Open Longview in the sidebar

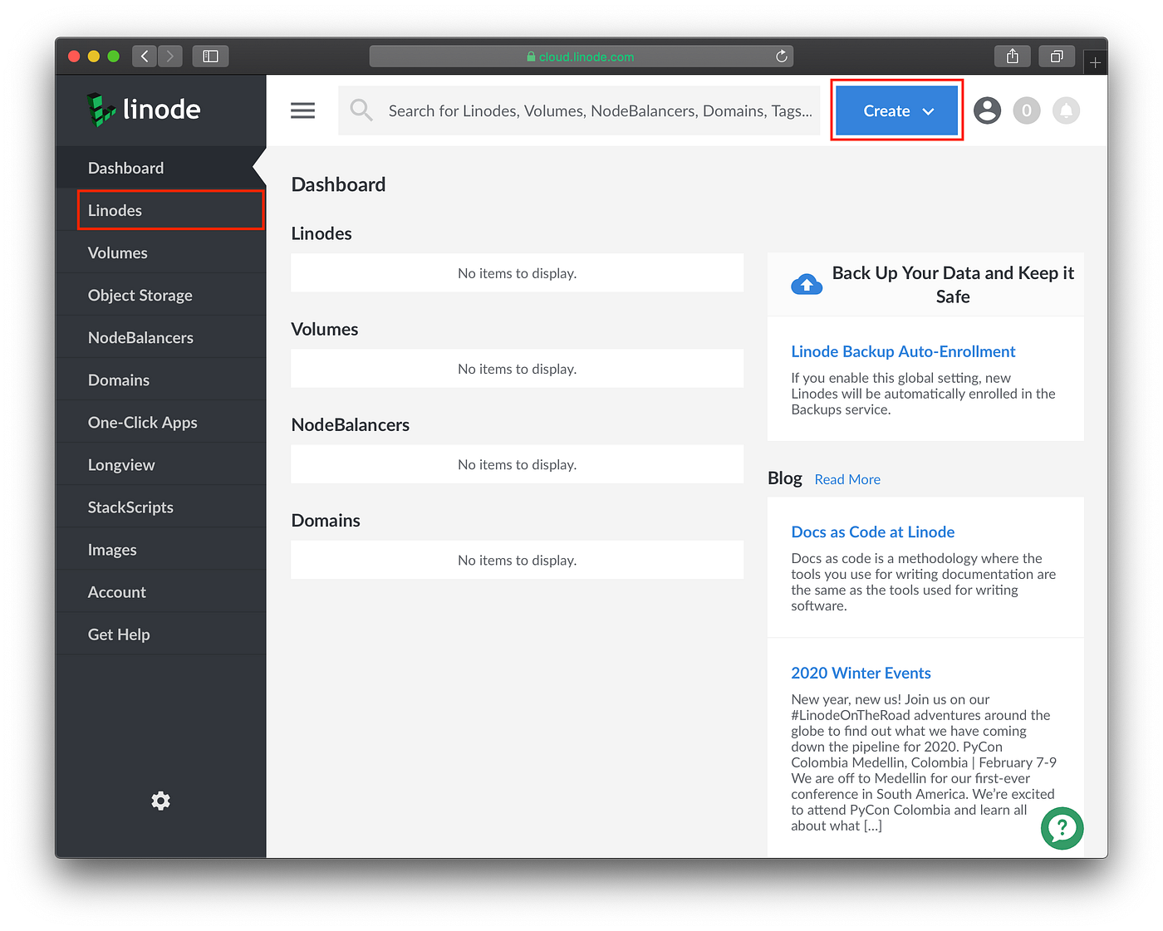pos(161,464)
